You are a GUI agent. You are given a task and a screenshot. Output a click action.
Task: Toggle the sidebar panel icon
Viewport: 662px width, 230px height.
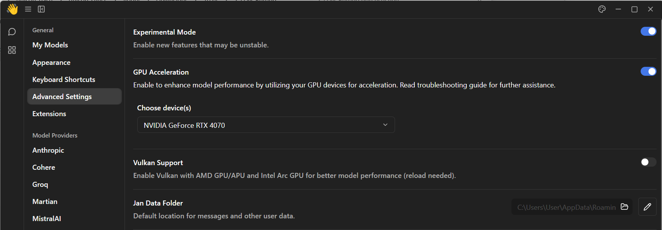[41, 9]
